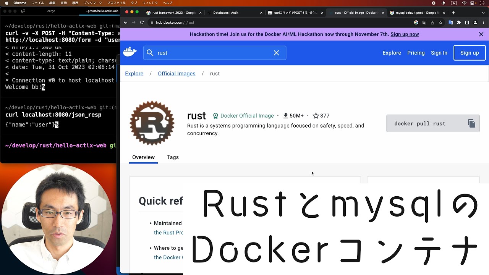489x275 pixels.
Task: Click the Sign up button
Action: tap(470, 53)
